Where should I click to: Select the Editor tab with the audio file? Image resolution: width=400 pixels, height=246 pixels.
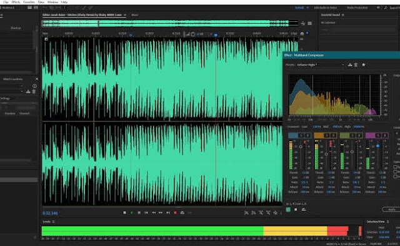pos(82,15)
